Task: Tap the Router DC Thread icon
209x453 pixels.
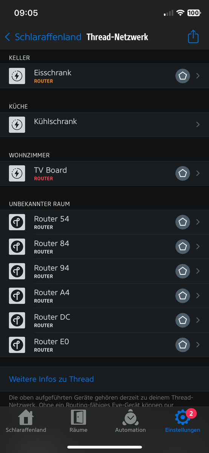Action: 17,320
